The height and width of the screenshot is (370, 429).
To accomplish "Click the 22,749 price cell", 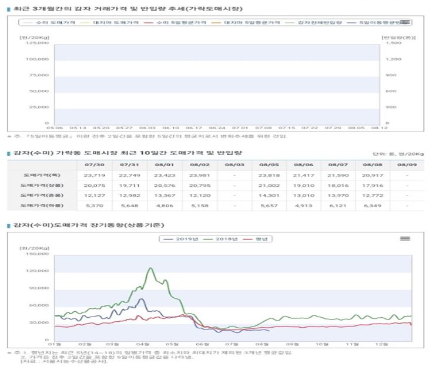I will click(129, 175).
